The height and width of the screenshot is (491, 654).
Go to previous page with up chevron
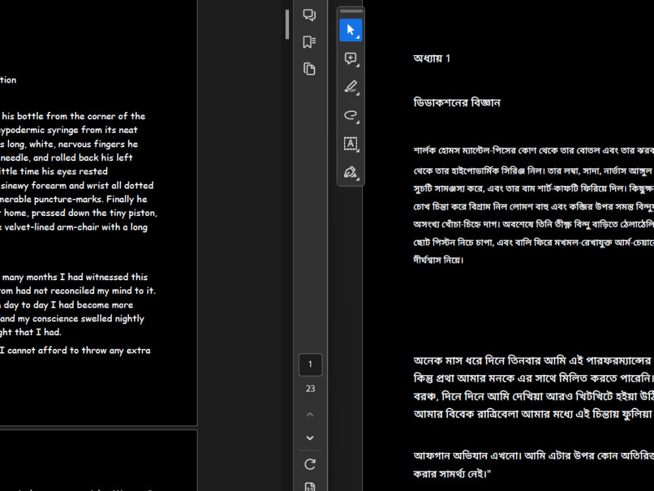click(310, 414)
